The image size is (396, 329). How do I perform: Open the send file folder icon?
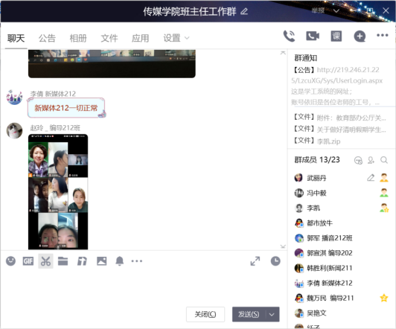(63, 261)
